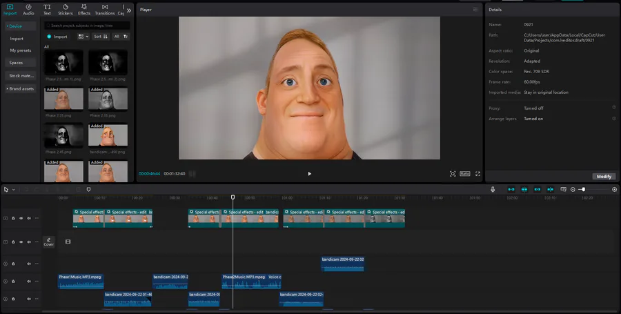Open the Ratio aspect options
The width and height of the screenshot is (621, 314).
point(465,174)
